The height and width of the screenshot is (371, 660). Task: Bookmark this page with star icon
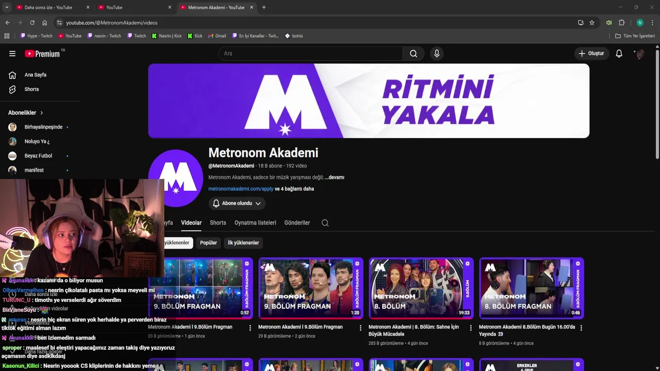click(592, 23)
